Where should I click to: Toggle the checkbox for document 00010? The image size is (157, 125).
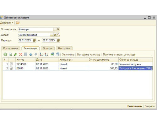pos(11,68)
